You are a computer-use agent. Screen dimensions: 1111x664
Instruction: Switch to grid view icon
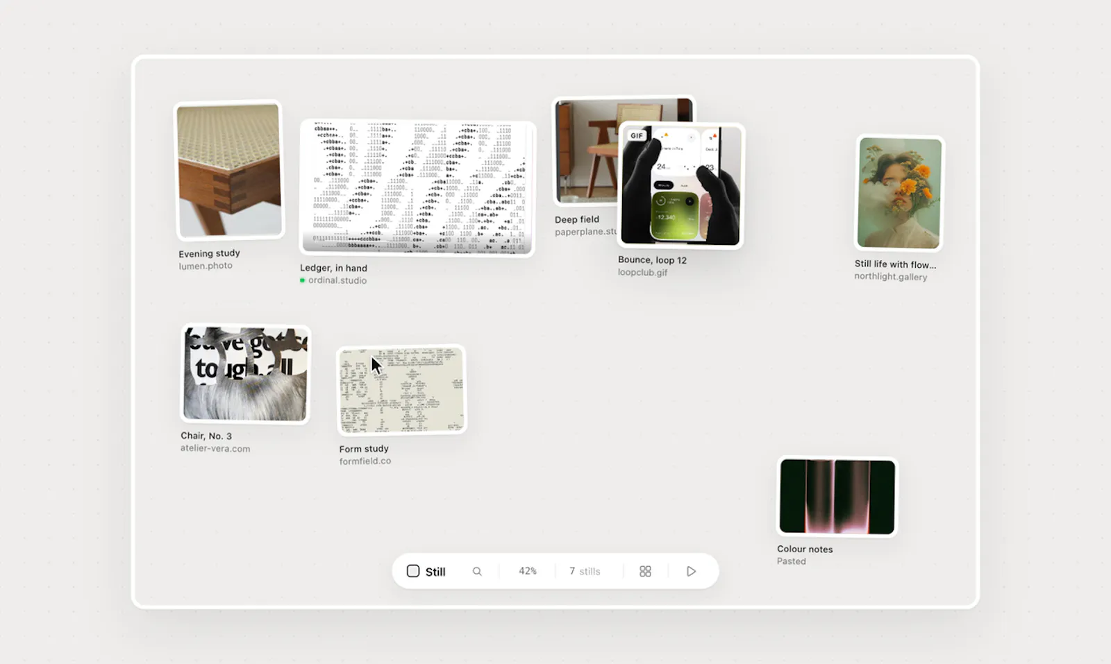click(x=645, y=571)
